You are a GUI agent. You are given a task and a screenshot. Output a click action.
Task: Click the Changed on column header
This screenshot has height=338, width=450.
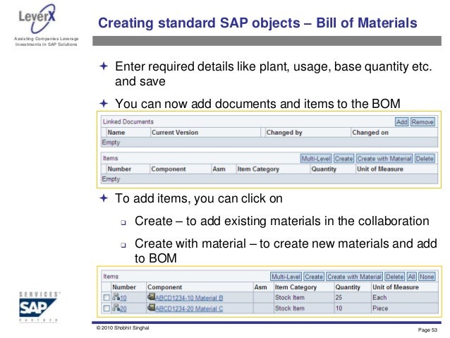coord(370,133)
